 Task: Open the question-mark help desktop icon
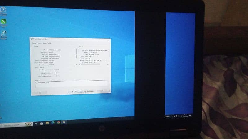3,10
